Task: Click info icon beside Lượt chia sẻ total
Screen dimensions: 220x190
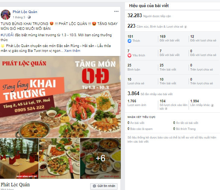Action: (186, 27)
